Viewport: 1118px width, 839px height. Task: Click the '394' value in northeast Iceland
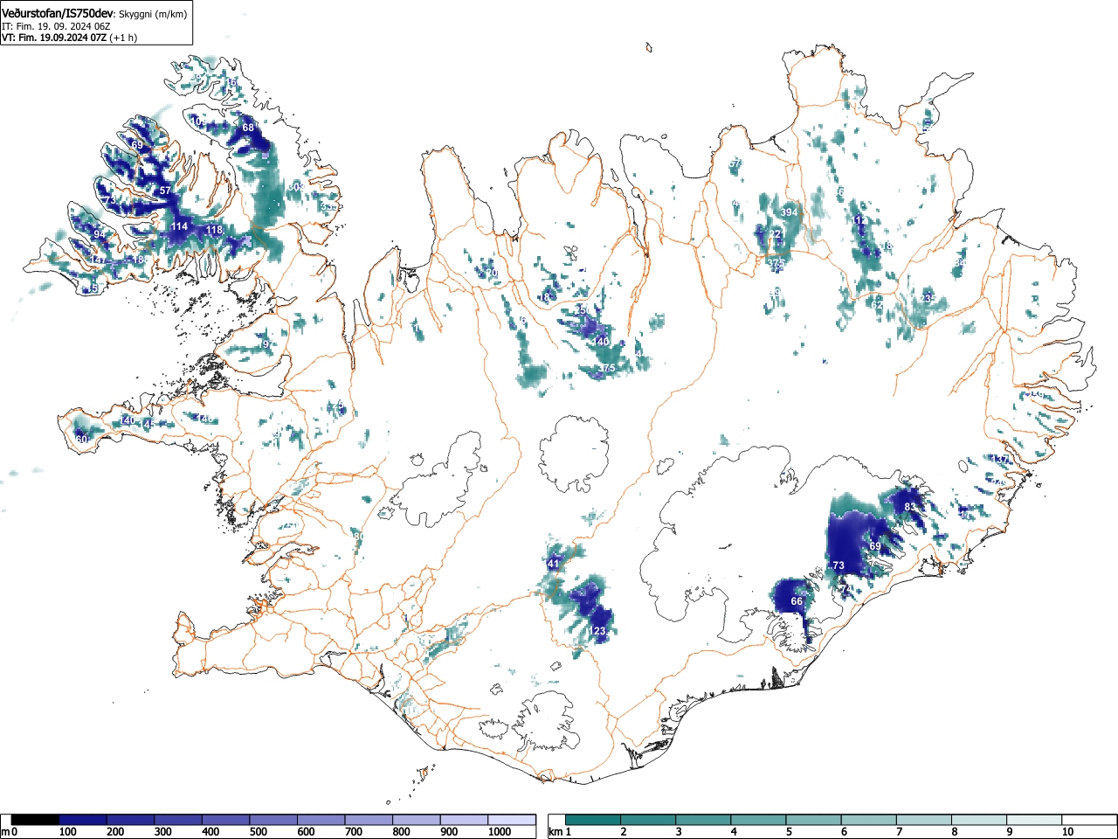point(789,212)
